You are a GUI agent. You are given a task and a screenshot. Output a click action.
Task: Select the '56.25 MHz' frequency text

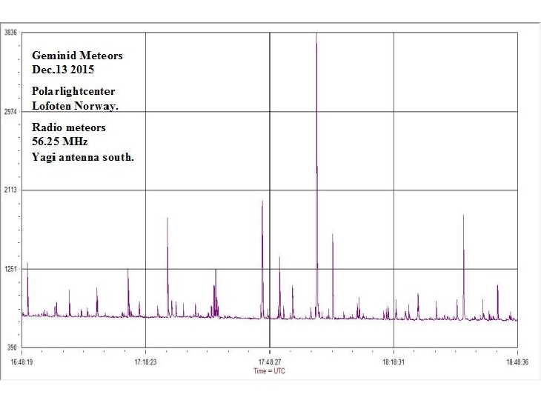pos(59,141)
